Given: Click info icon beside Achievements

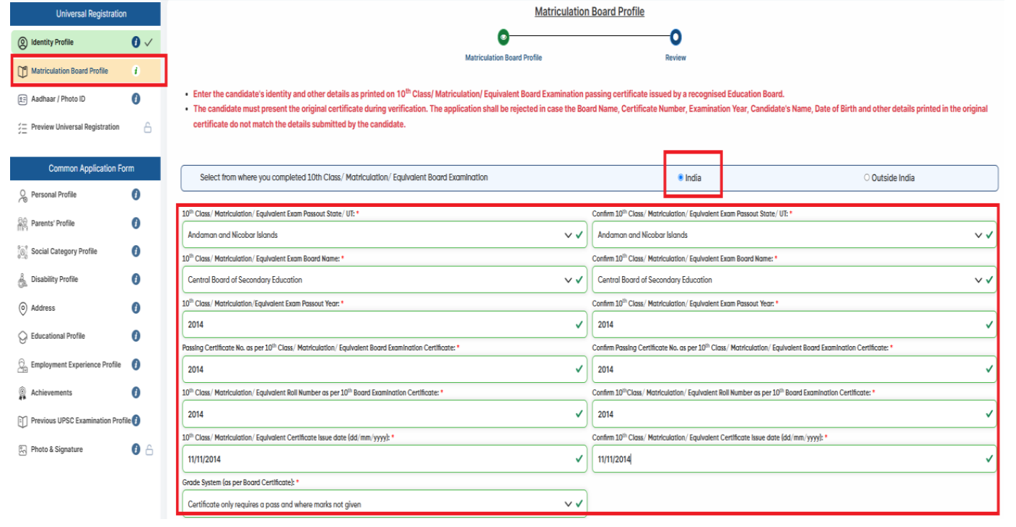Looking at the screenshot, I should [x=136, y=393].
